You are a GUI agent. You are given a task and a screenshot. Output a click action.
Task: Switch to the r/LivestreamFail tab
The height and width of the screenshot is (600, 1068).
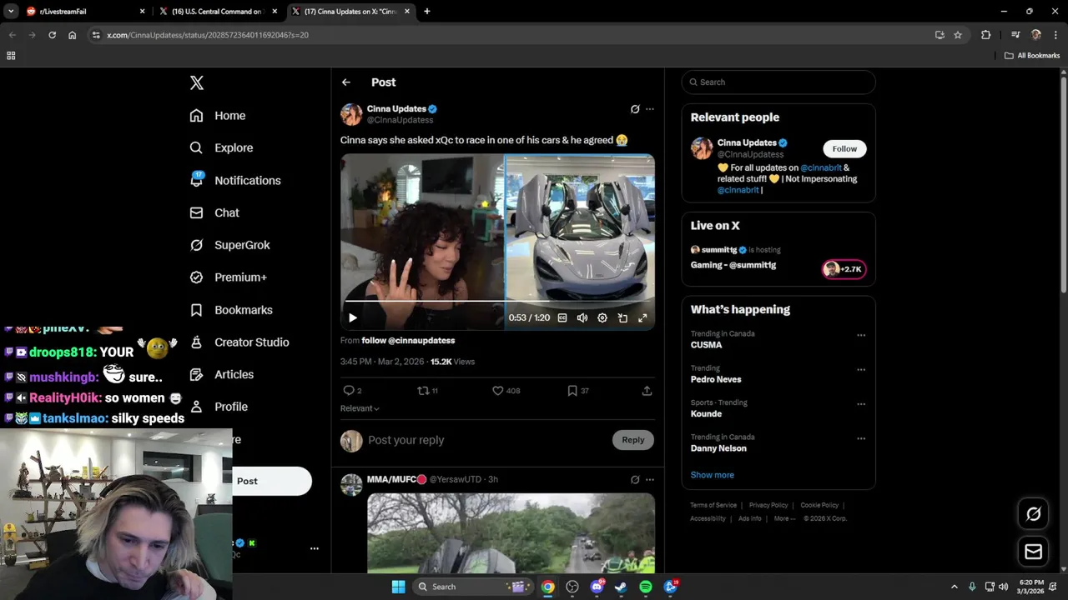83,12
